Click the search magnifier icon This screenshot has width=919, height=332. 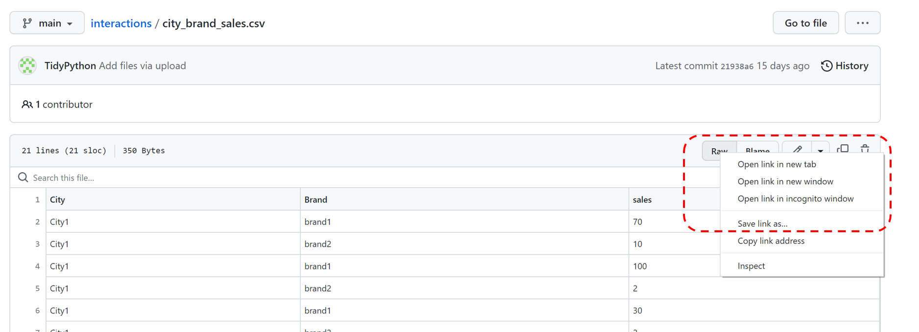pyautogui.click(x=23, y=177)
